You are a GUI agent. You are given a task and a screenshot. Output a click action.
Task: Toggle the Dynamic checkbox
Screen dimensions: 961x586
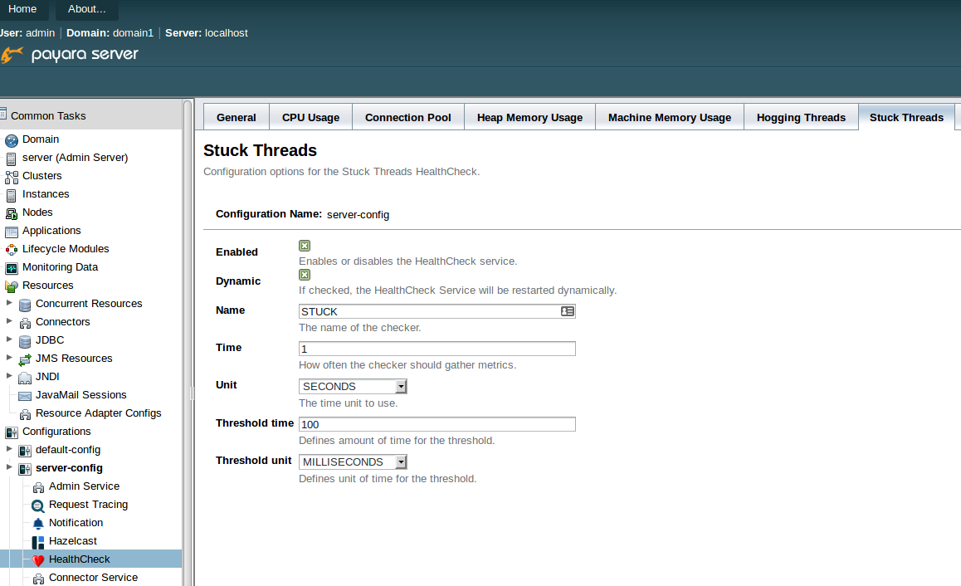(x=305, y=275)
